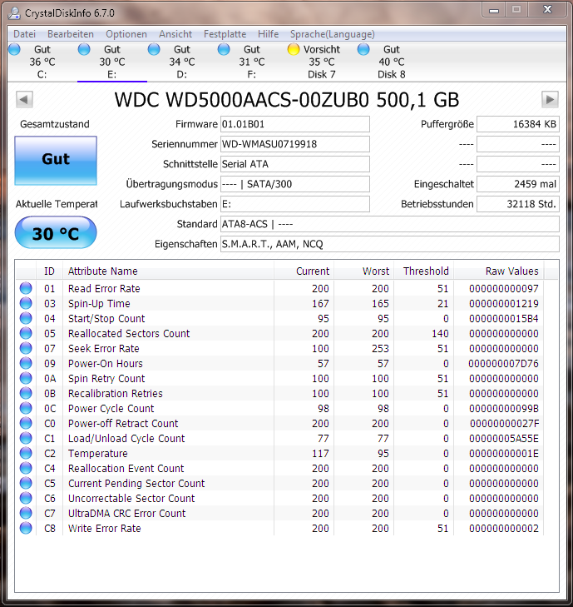The width and height of the screenshot is (573, 607).
Task: Click status orb of Spin Retry Count row
Action: 26,378
